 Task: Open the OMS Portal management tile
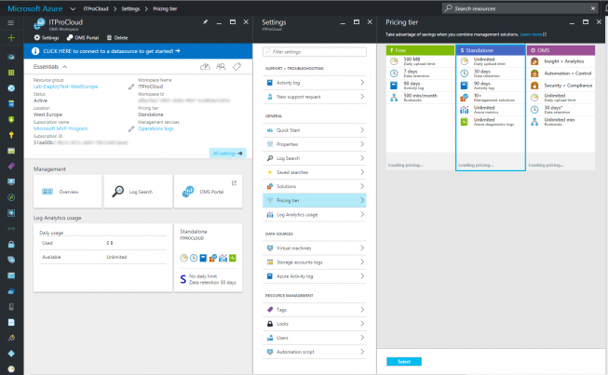tap(209, 192)
